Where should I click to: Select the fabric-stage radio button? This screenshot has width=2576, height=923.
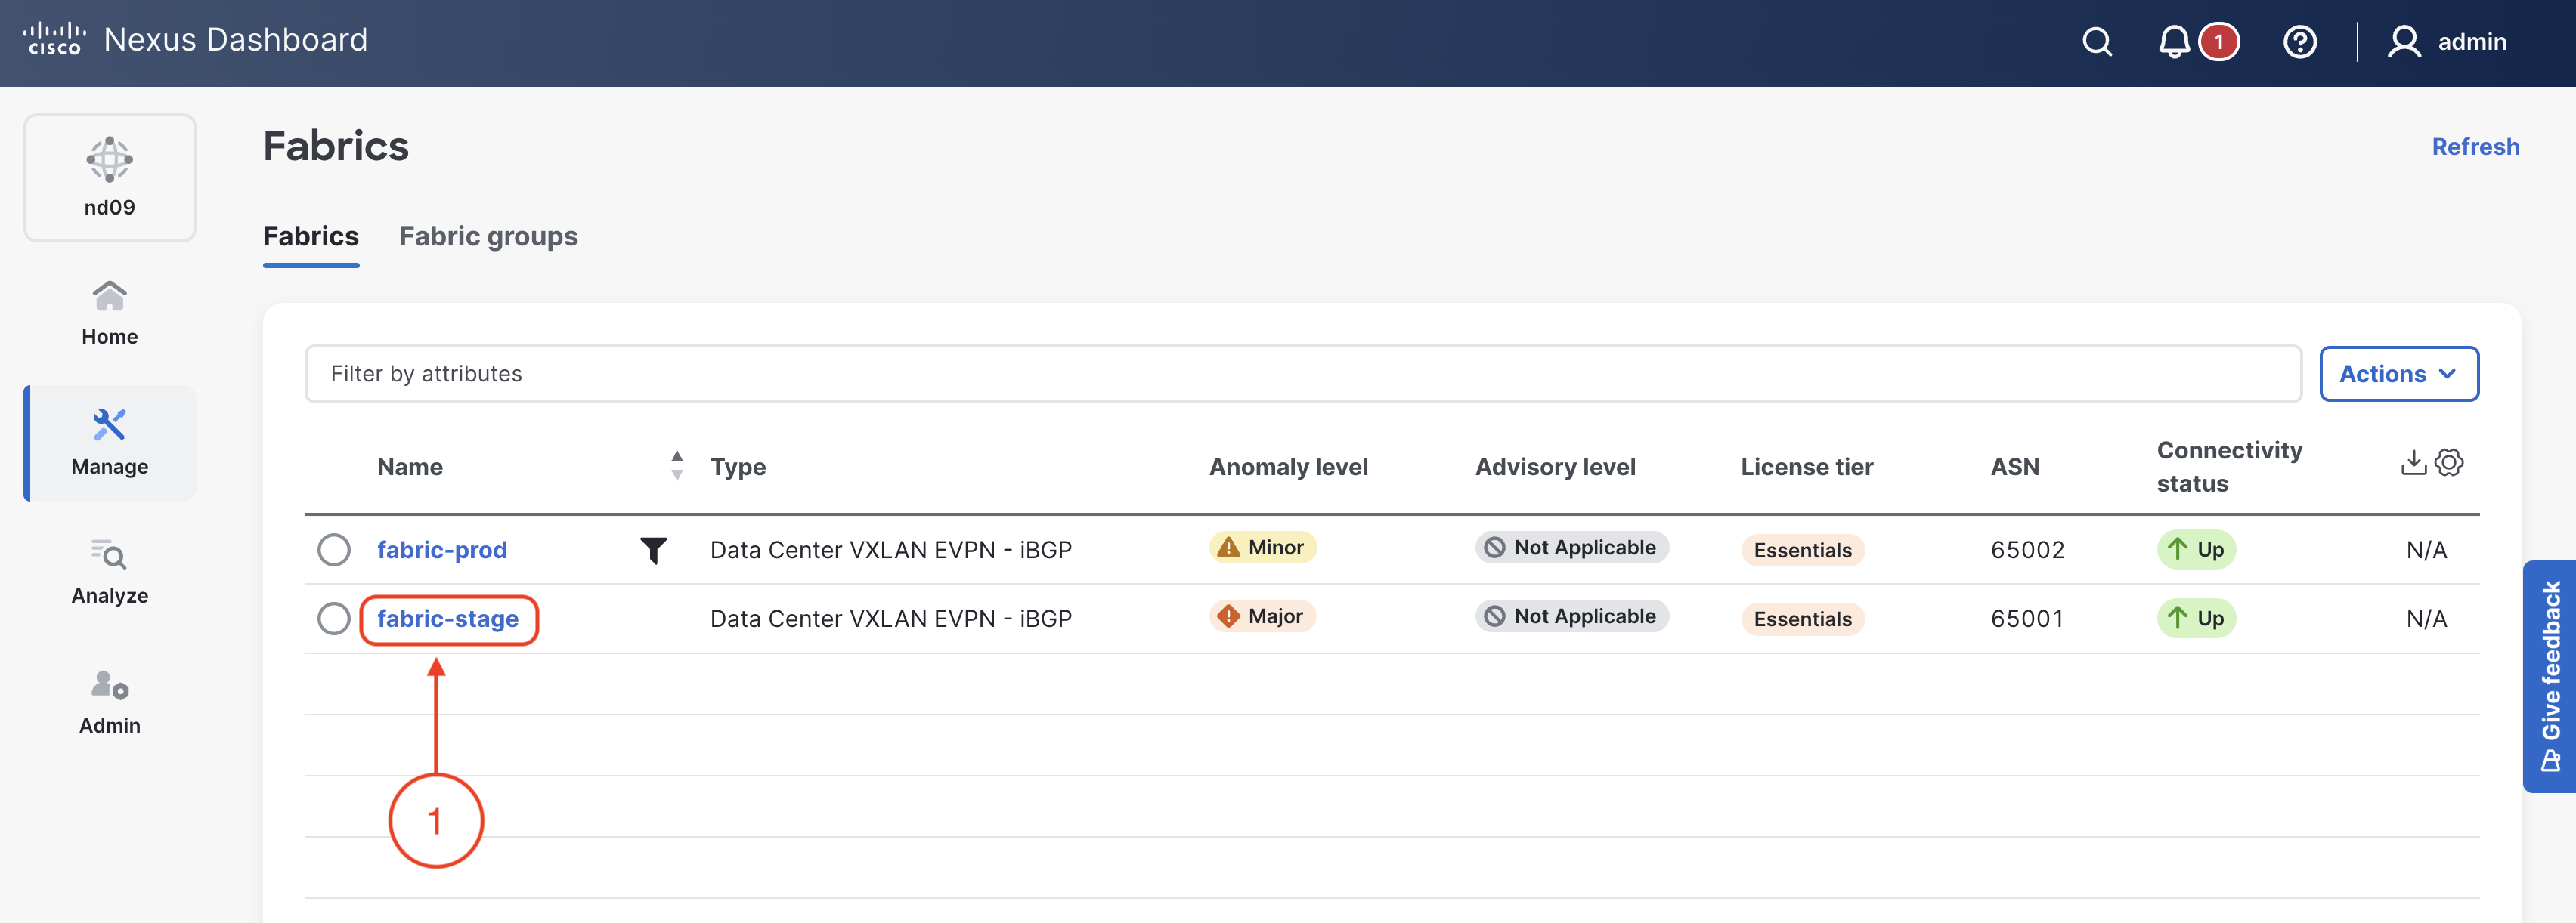tap(334, 619)
